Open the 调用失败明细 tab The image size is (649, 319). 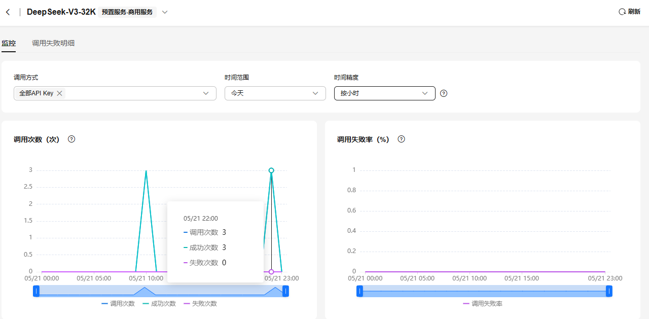coord(53,43)
